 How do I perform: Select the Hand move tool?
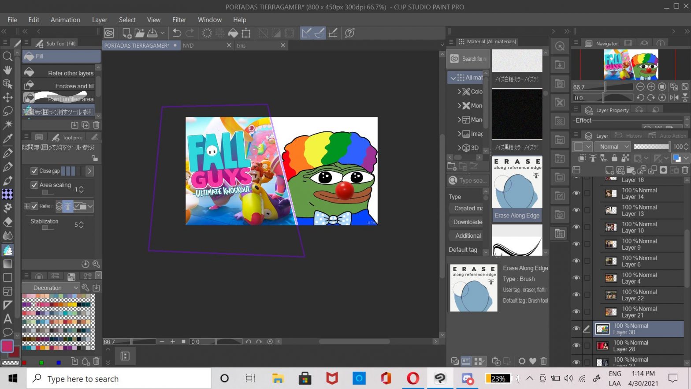(x=7, y=70)
